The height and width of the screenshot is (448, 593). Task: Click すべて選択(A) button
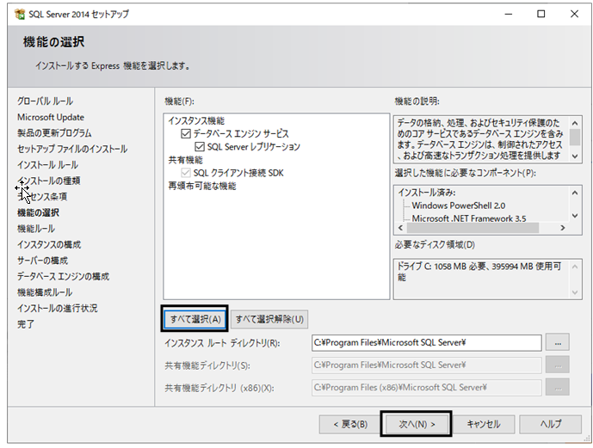click(x=195, y=319)
